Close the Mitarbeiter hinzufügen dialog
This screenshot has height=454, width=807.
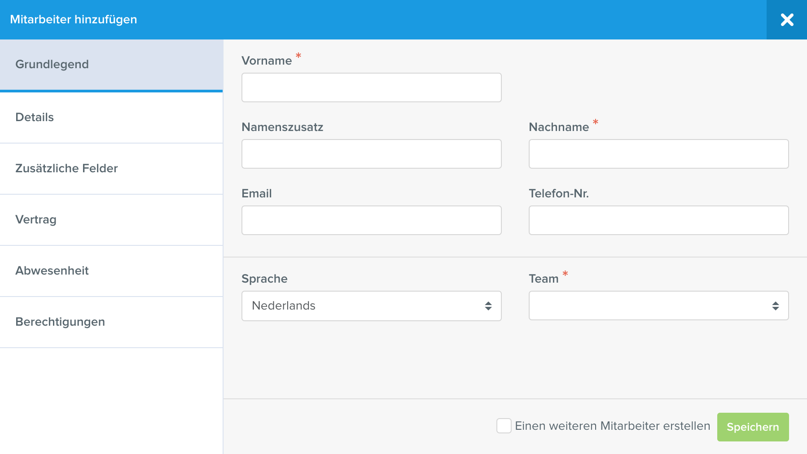click(x=787, y=20)
